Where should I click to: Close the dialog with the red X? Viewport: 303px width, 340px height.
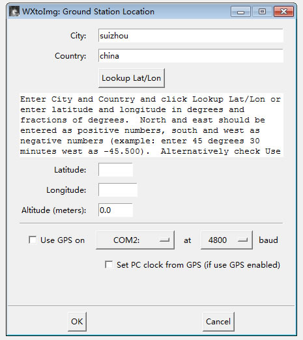coord(284,12)
